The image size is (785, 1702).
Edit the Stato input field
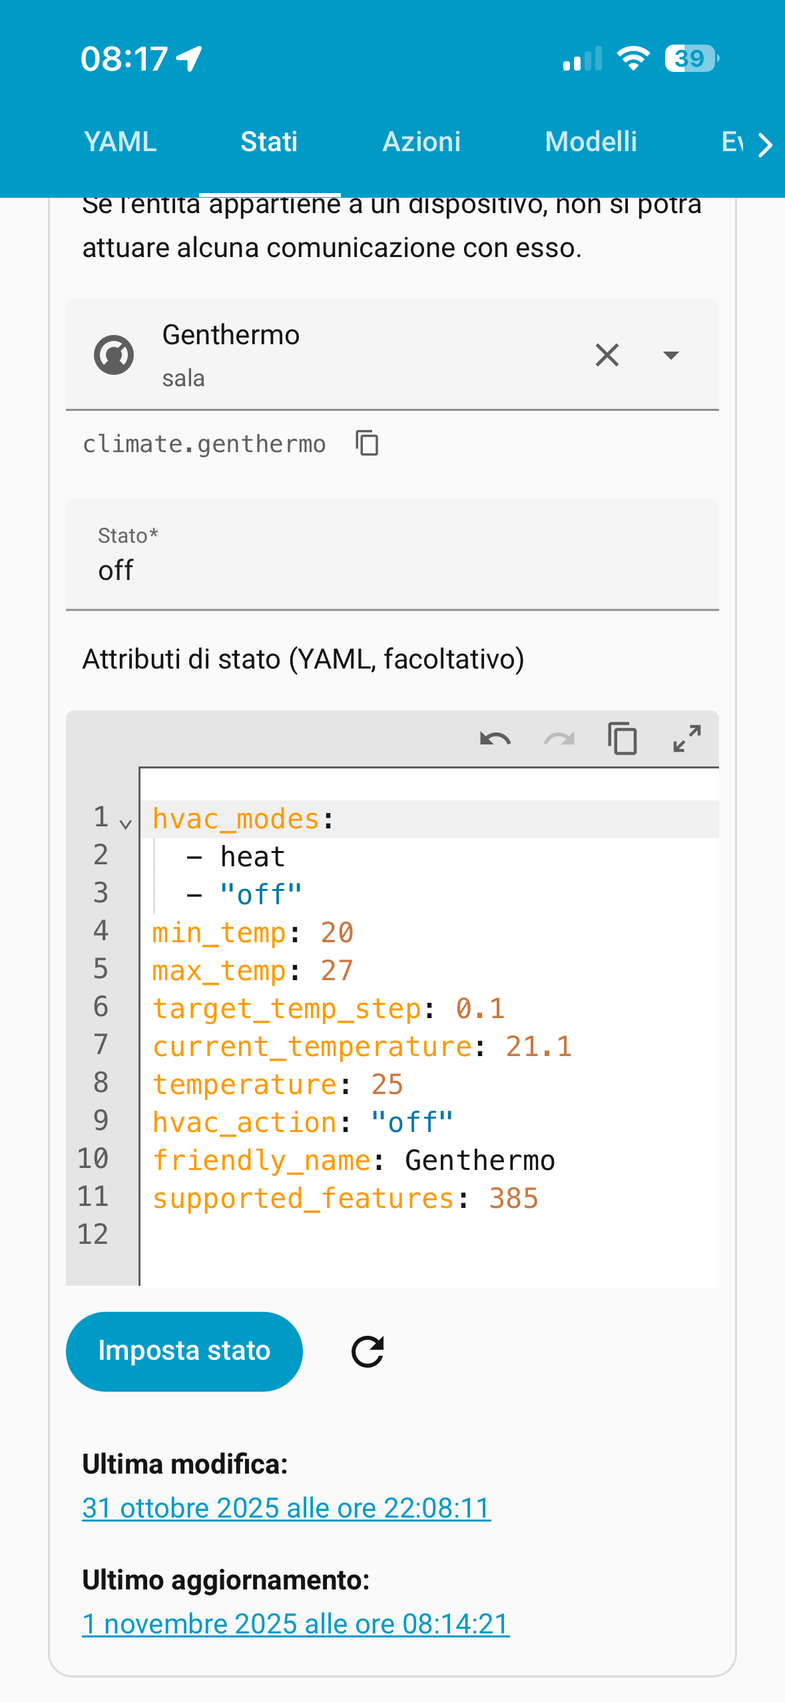tap(392, 570)
